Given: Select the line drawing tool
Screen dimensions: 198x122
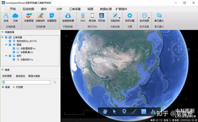Looking at the screenshot, I should click(134, 111).
